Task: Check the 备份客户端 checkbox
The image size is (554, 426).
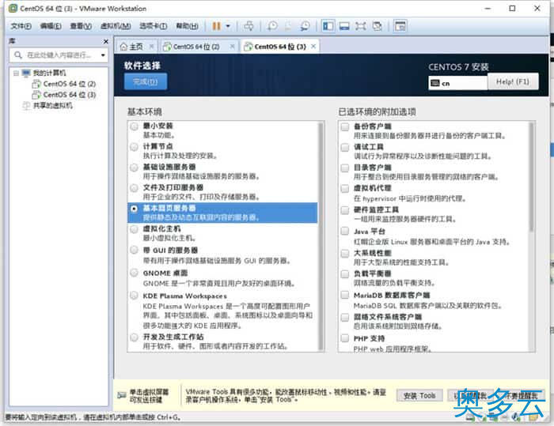Action: point(345,126)
